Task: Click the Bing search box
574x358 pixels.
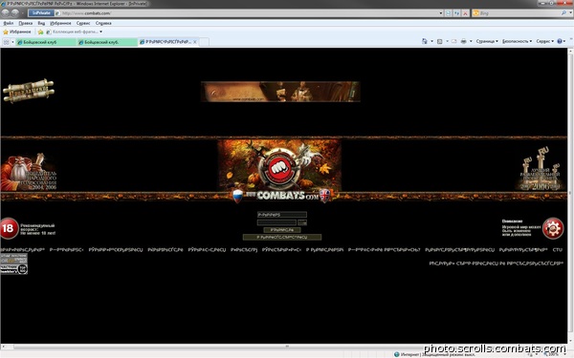Action: click(x=518, y=13)
